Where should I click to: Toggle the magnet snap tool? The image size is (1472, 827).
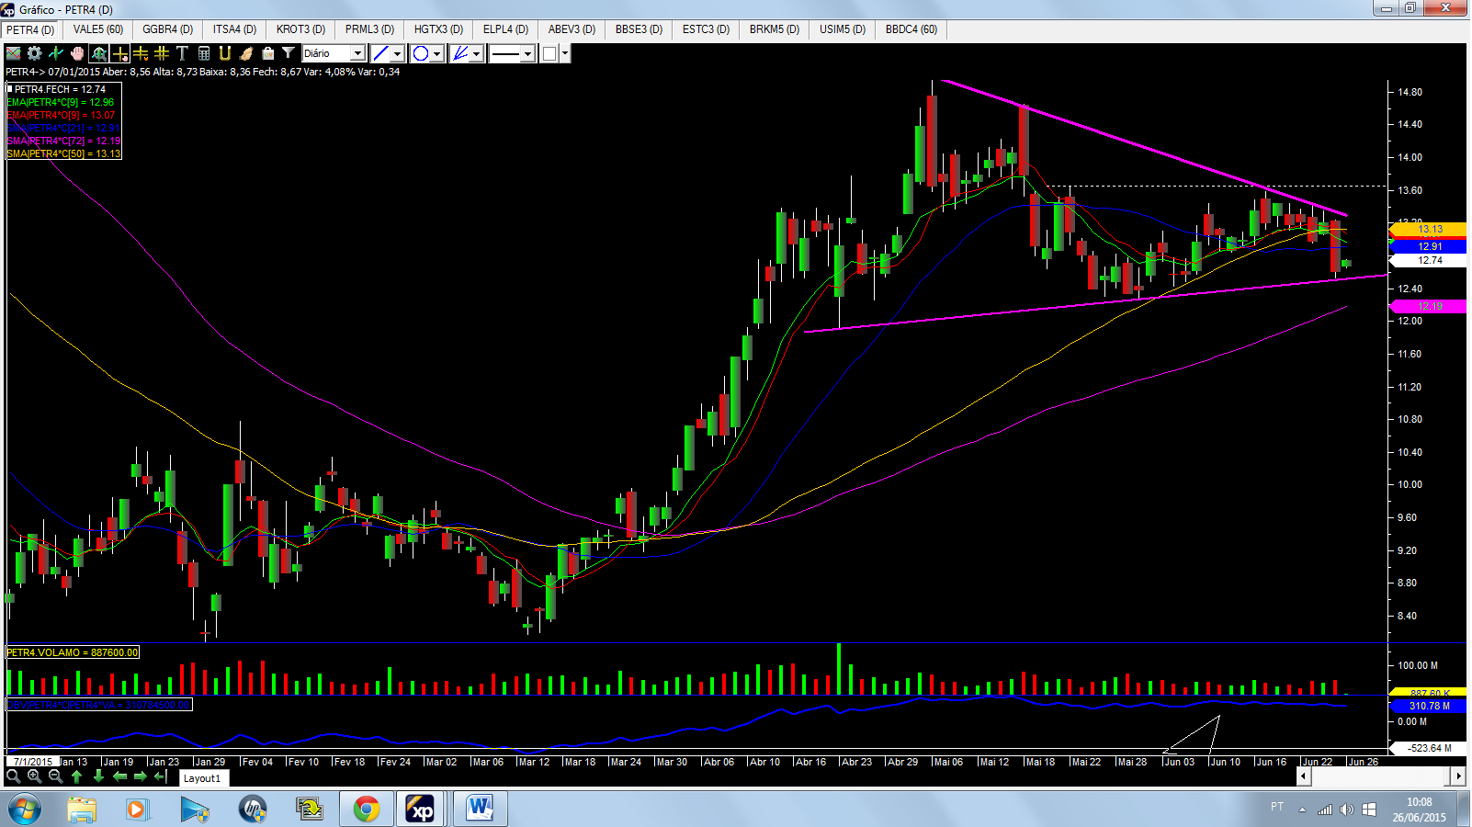click(225, 53)
